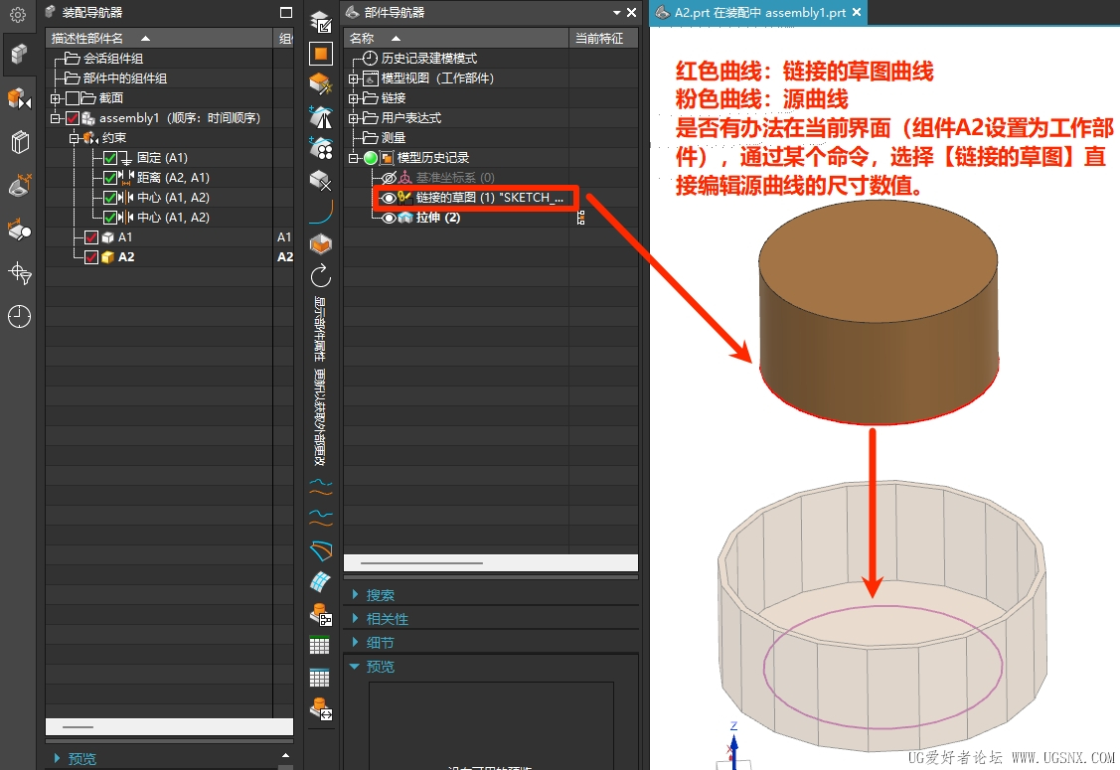Expand the 搜索 section
The height and width of the screenshot is (770, 1120).
point(380,595)
